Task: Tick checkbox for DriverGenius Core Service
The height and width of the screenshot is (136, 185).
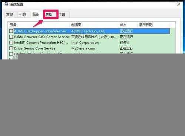Action: point(11,48)
